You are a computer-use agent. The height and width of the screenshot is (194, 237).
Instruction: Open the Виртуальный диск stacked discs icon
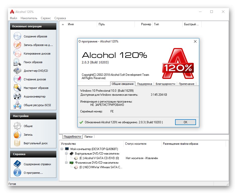[x=17, y=143]
